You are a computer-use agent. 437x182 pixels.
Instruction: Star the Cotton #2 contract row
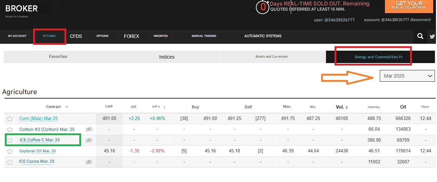[x=10, y=130]
